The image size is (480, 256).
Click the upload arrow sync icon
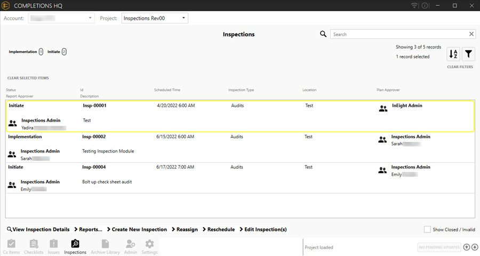click(467, 247)
